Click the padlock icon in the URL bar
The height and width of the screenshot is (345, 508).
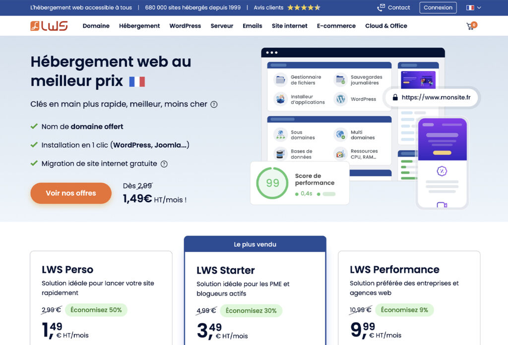tap(395, 98)
